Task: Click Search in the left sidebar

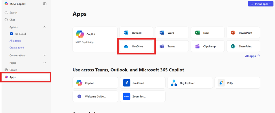Action: [13, 13]
